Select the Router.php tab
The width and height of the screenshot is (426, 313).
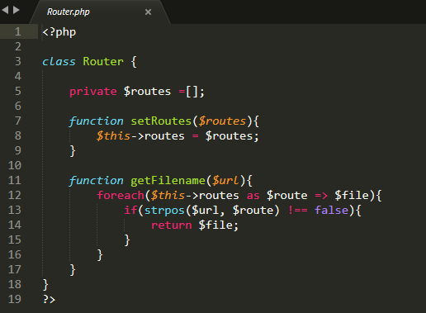click(100, 12)
